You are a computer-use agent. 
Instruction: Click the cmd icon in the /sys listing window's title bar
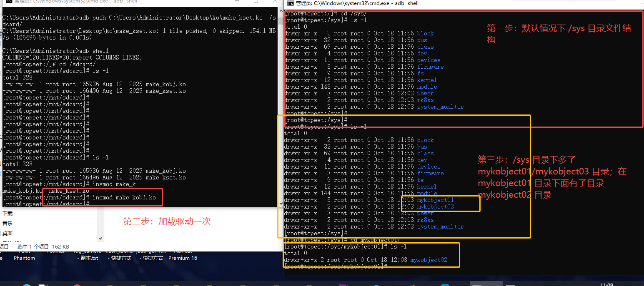pyautogui.click(x=290, y=3)
